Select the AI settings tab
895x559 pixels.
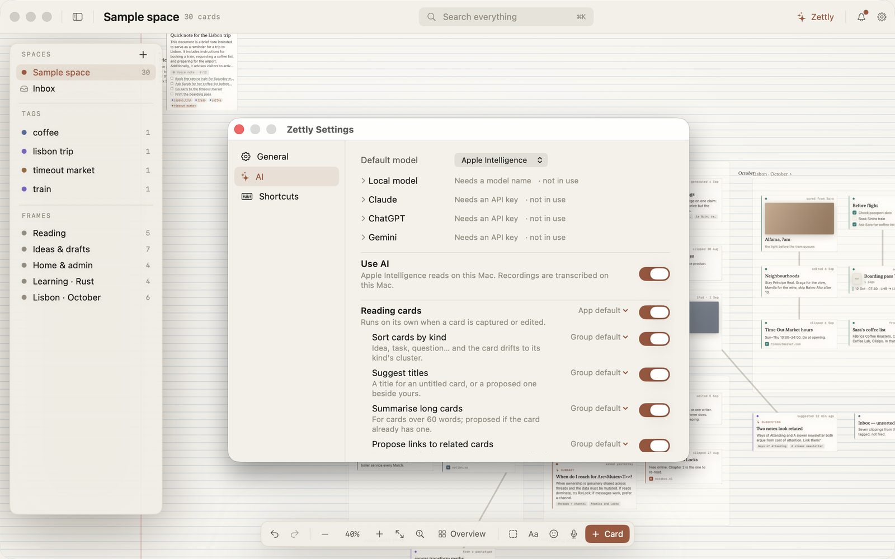point(286,177)
